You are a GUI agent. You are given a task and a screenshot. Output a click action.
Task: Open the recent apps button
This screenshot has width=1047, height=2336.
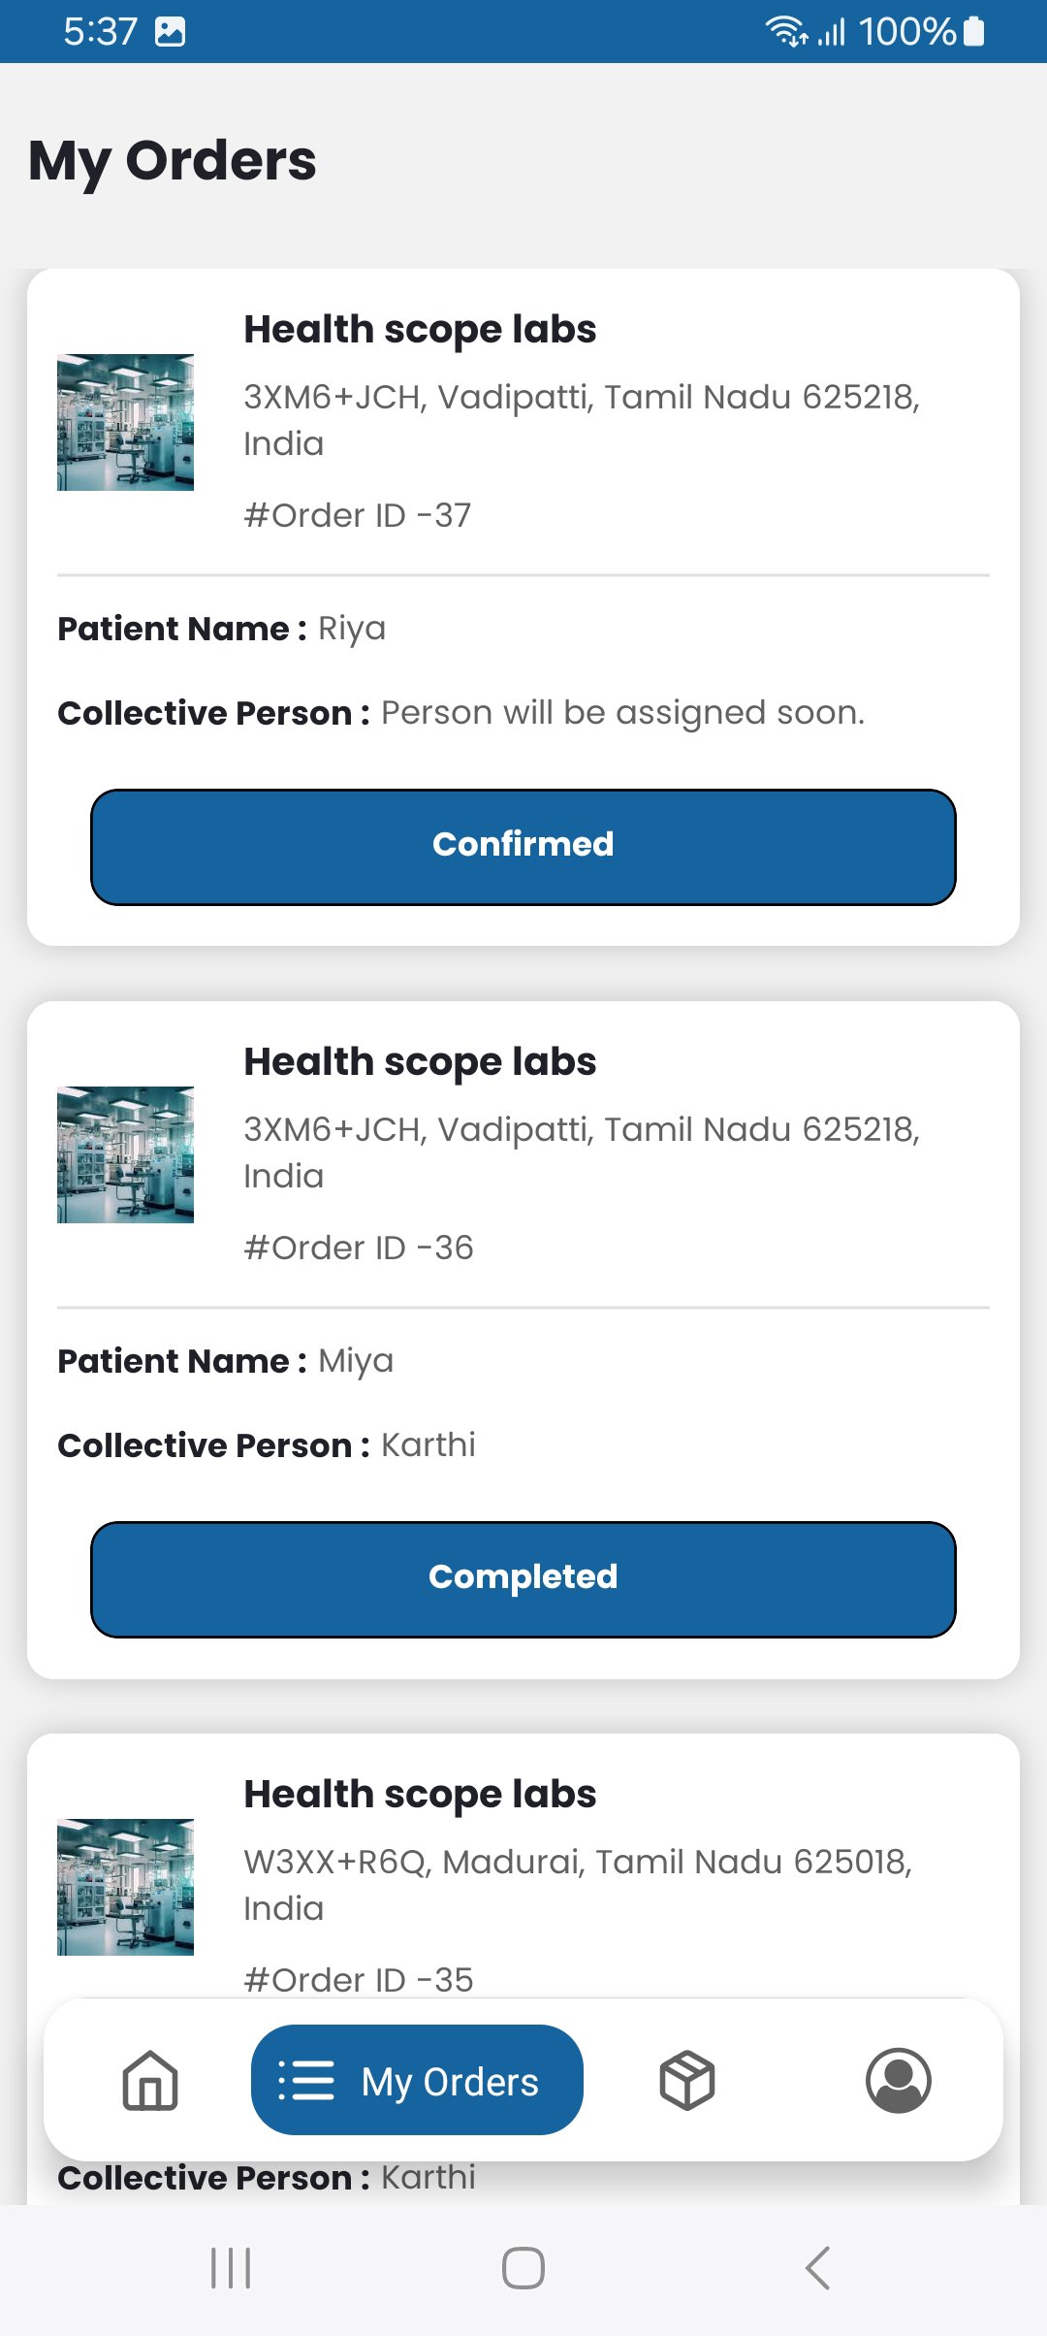(x=231, y=2268)
